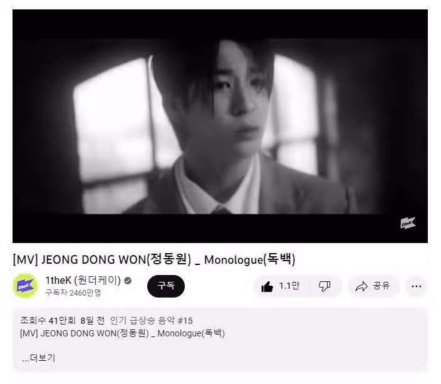Click the 8일 전 upload date
This screenshot has width=441, height=384.
[x=92, y=321]
